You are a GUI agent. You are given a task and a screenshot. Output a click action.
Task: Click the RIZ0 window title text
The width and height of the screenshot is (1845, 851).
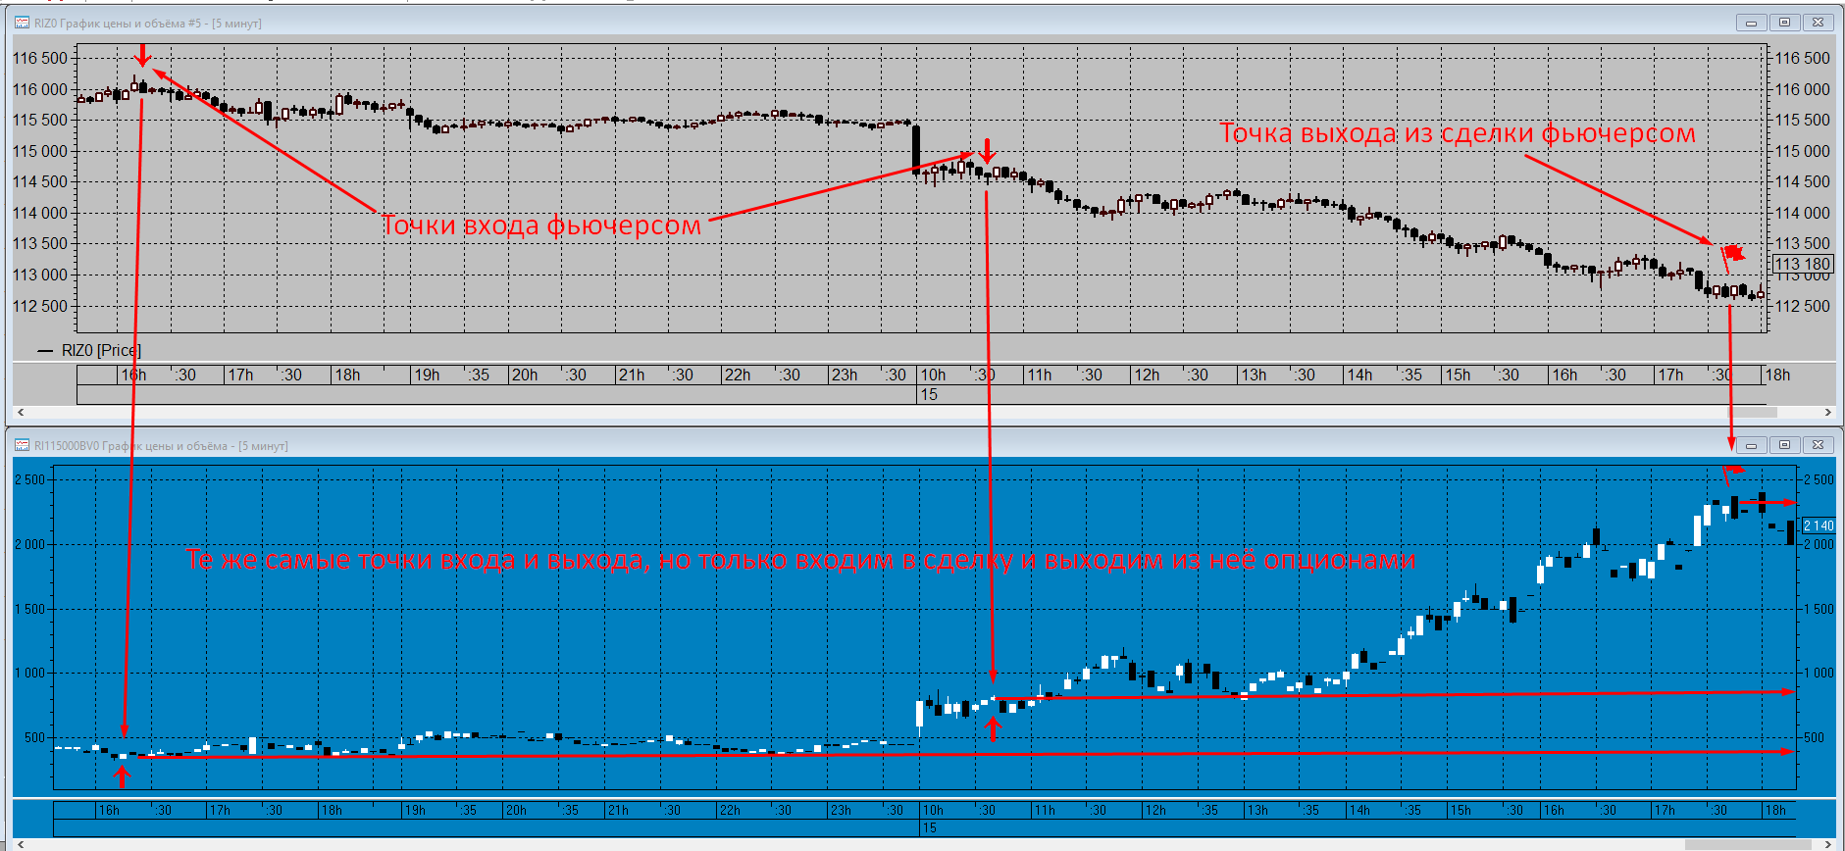tap(147, 23)
